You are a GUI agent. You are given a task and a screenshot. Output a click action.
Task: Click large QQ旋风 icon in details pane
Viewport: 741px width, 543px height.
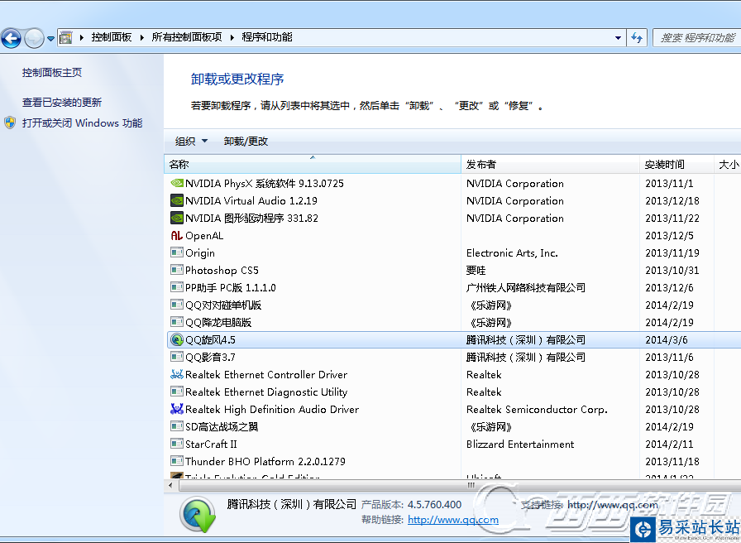(198, 514)
